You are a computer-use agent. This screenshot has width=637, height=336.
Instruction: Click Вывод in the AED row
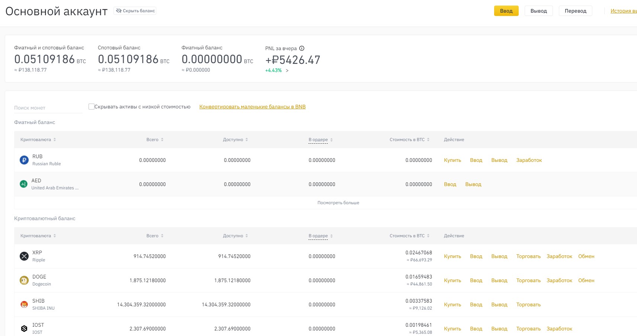click(473, 184)
